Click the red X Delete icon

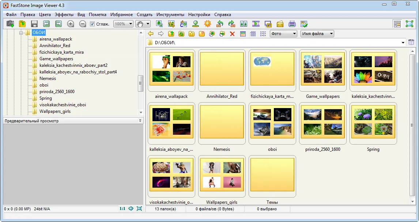point(232,34)
